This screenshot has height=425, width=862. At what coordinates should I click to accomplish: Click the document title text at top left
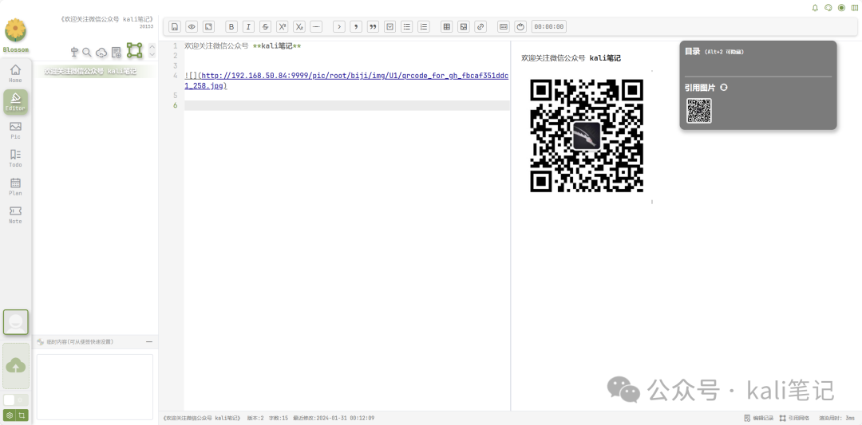[107, 19]
